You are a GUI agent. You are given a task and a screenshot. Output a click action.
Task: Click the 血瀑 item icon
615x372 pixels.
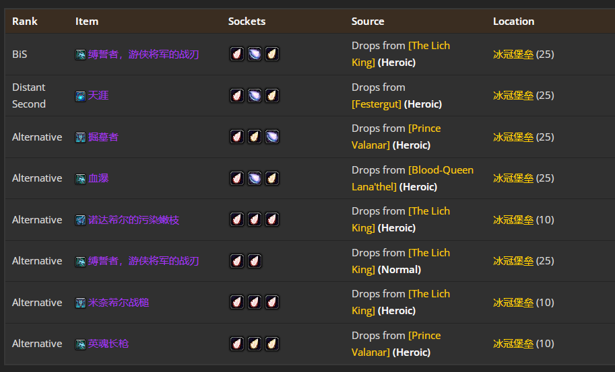tap(80, 179)
